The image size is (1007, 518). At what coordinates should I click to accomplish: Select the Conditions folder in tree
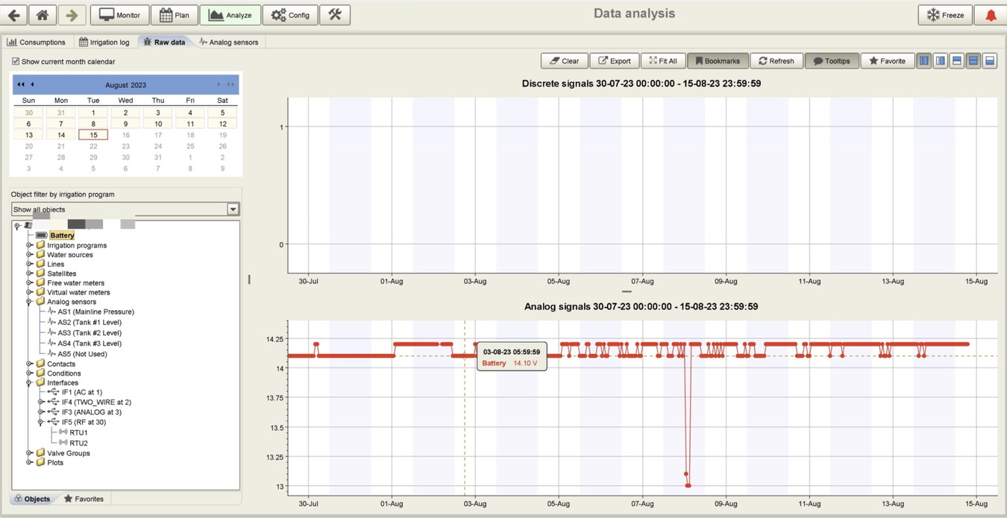point(63,373)
